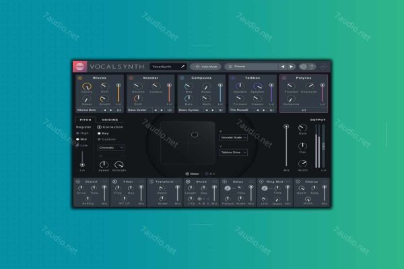Click the Vocoder Shift knob
The height and width of the screenshot is (269, 404).
[x=138, y=99]
